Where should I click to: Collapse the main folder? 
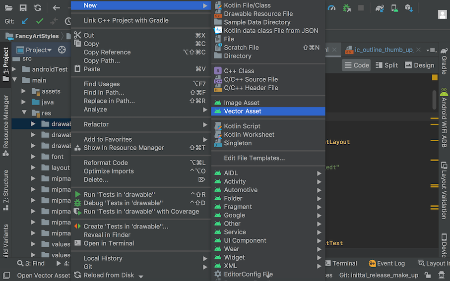14,80
